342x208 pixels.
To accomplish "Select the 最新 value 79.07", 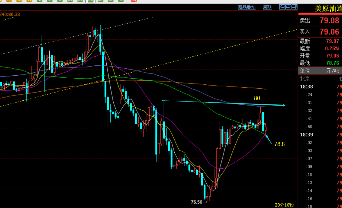I will click(x=333, y=41).
